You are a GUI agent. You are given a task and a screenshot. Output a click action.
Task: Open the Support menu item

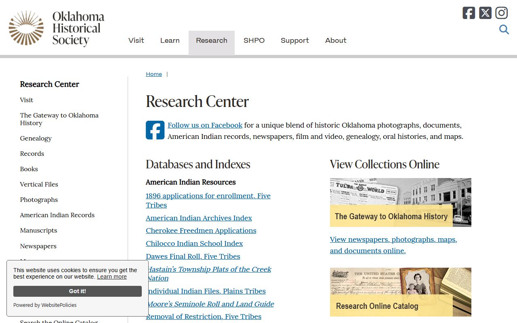pyautogui.click(x=295, y=40)
